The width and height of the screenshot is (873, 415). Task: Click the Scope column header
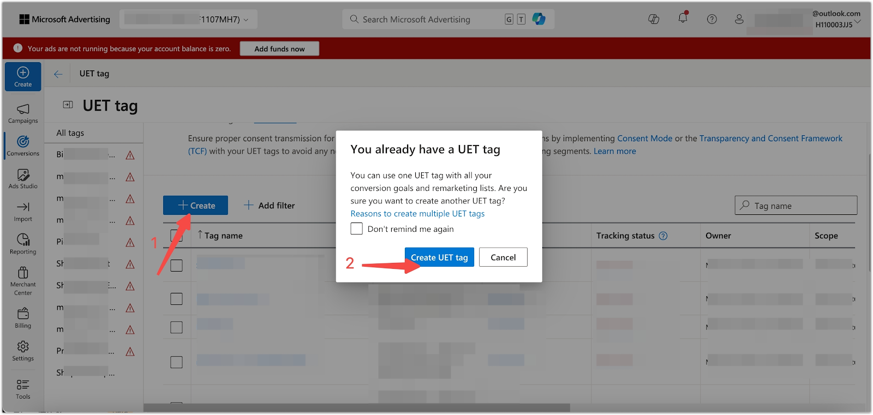(x=826, y=236)
